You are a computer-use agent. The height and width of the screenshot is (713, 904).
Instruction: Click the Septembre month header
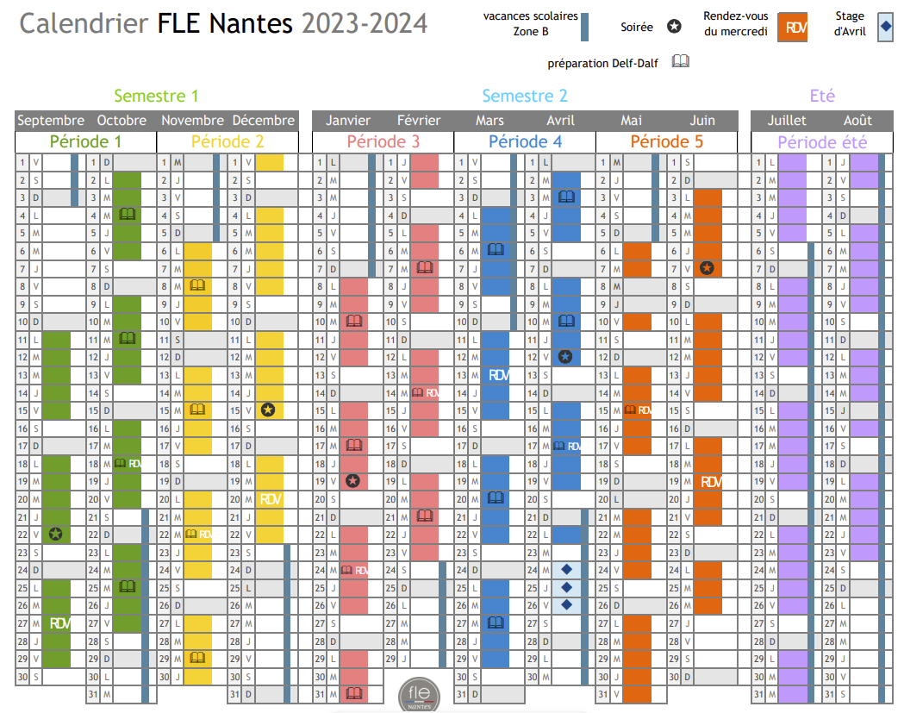click(51, 121)
